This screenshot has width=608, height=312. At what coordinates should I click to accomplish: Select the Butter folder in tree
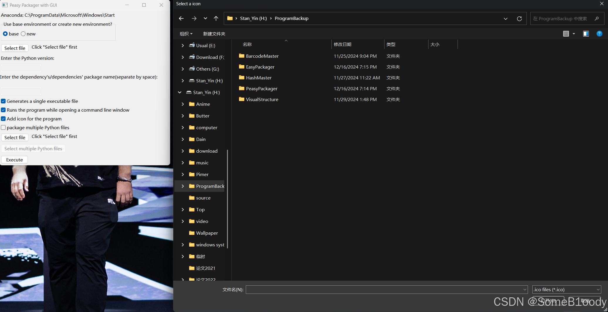tap(199, 116)
